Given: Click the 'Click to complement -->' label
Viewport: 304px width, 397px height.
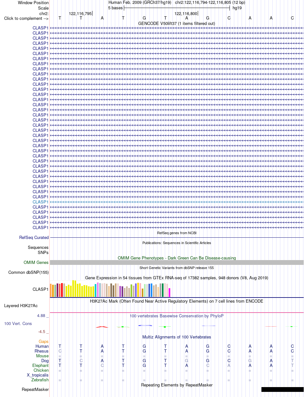Looking at the screenshot, I should [26, 18].
